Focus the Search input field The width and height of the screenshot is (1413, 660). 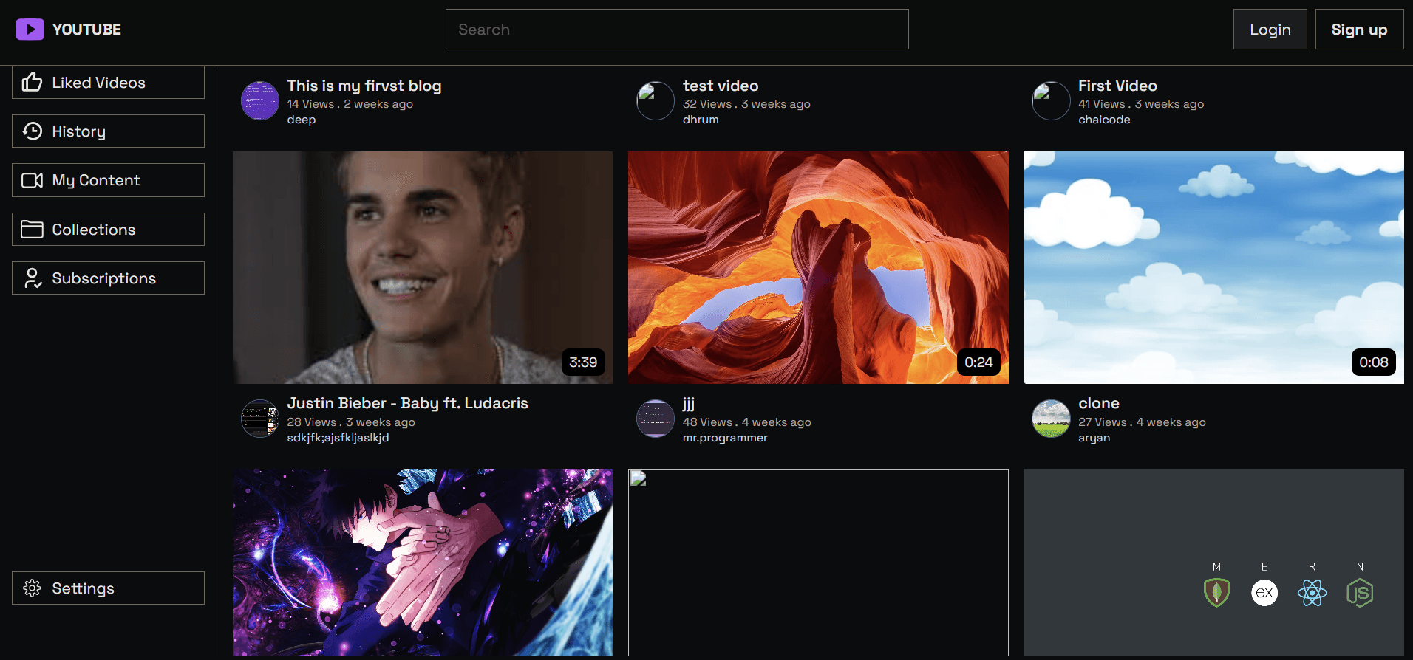(677, 30)
